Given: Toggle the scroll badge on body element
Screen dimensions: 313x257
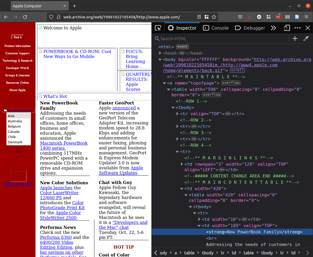Looking at the screenshot, I should (237, 70).
